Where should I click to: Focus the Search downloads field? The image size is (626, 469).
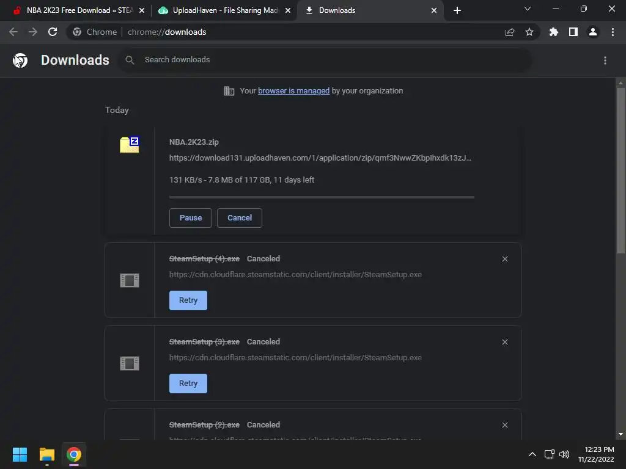coord(325,60)
